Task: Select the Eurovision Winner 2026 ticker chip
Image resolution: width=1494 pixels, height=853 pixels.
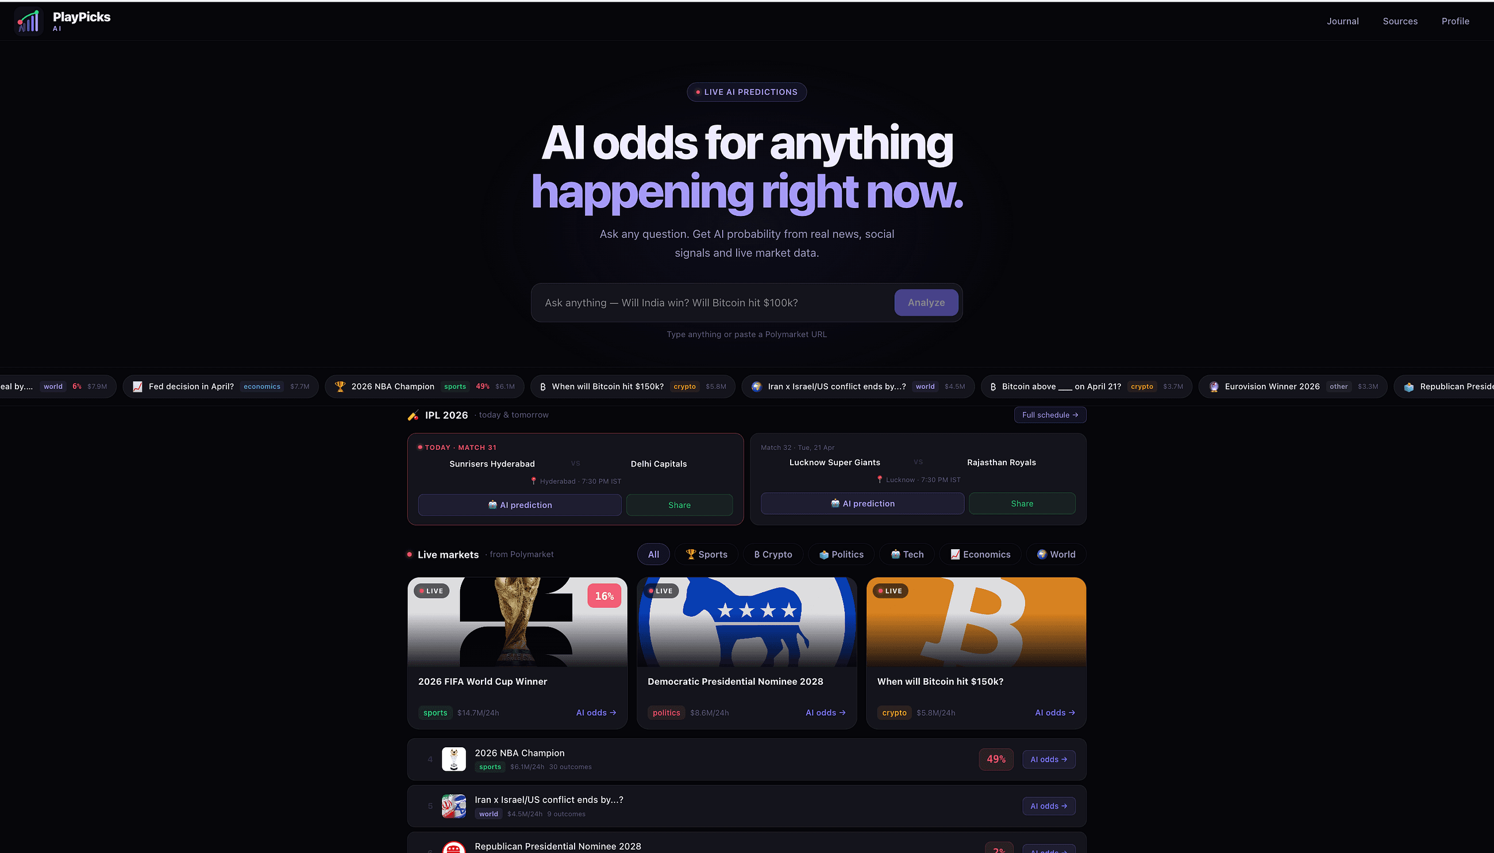Action: coord(1292,387)
